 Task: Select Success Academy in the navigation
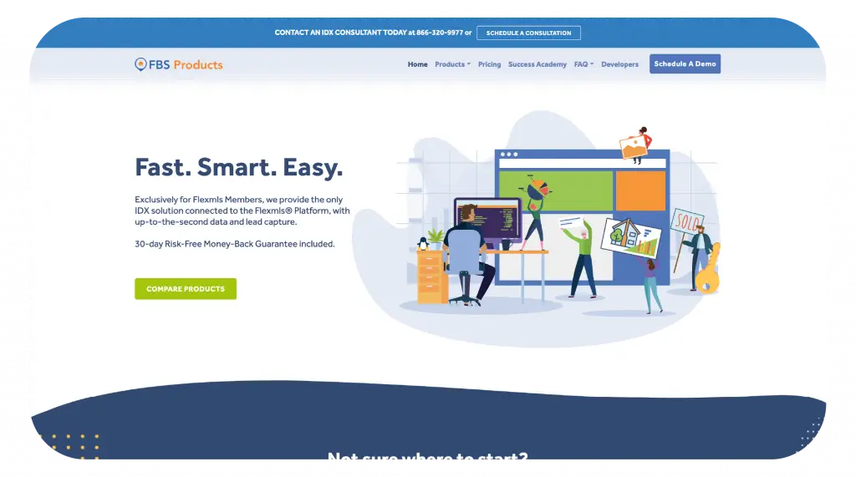click(x=537, y=64)
